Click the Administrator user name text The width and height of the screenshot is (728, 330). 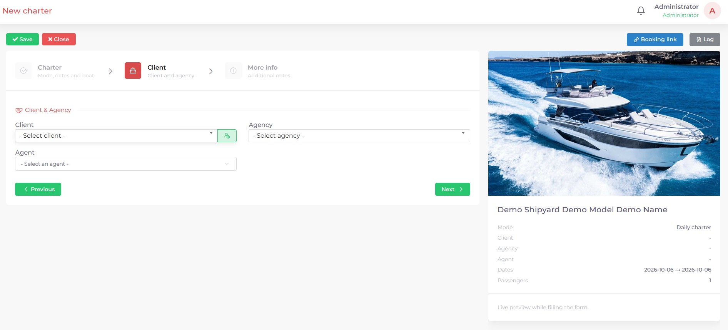tap(676, 7)
